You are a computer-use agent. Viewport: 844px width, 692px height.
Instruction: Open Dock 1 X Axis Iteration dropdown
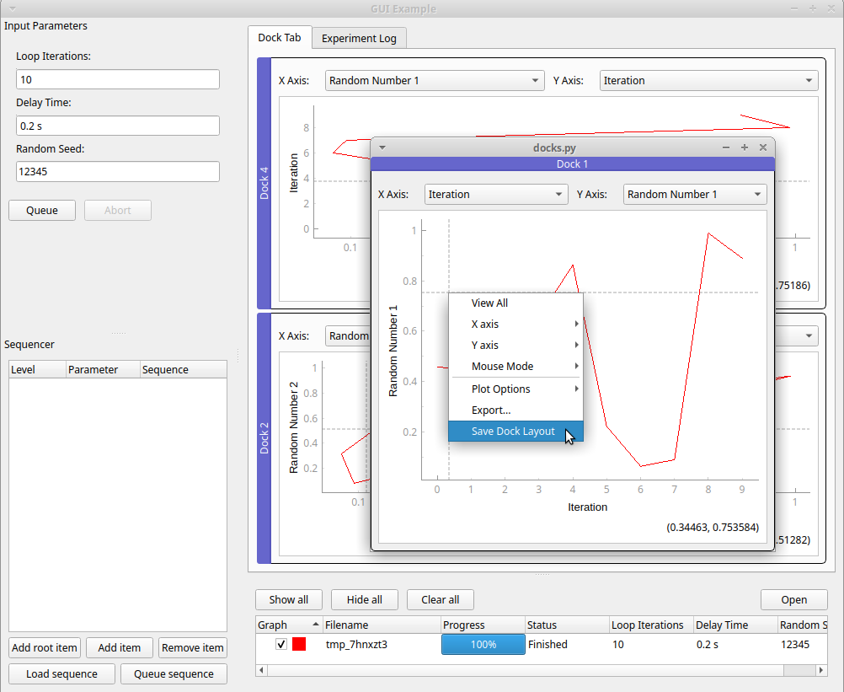496,195
